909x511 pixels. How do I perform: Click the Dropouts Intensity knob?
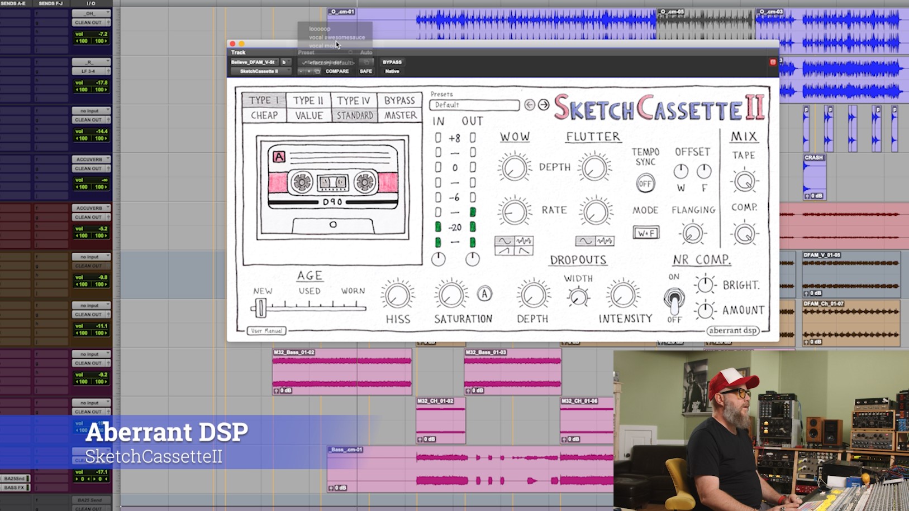click(622, 295)
